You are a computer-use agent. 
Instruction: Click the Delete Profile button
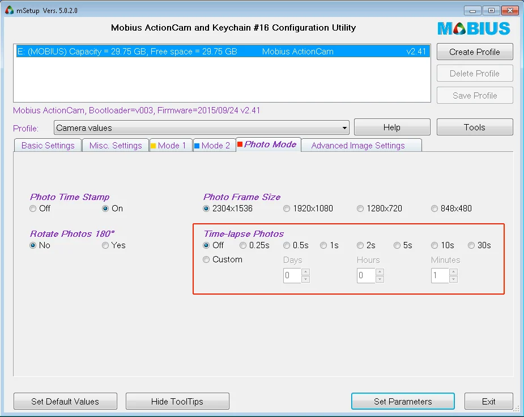475,74
